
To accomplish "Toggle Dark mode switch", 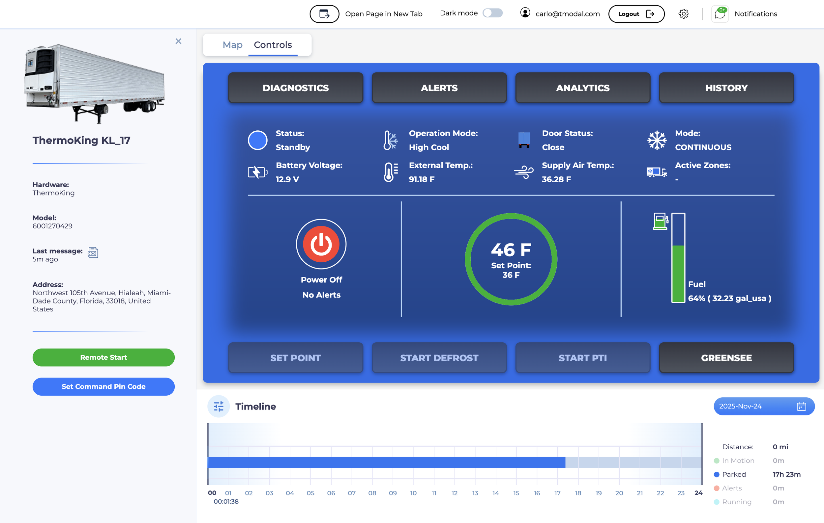I will point(492,13).
